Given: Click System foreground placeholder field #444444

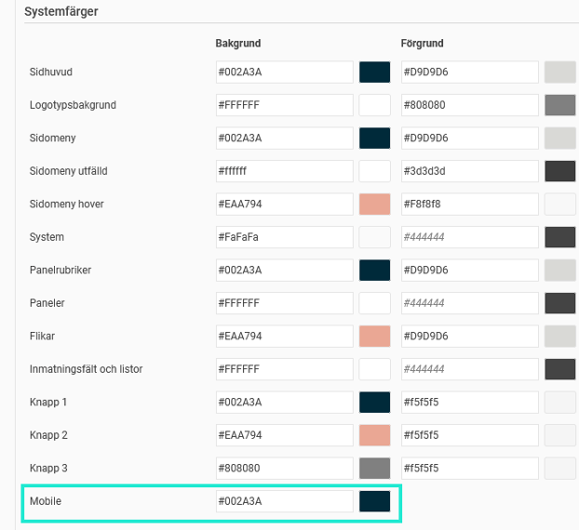Looking at the screenshot, I should tap(469, 237).
